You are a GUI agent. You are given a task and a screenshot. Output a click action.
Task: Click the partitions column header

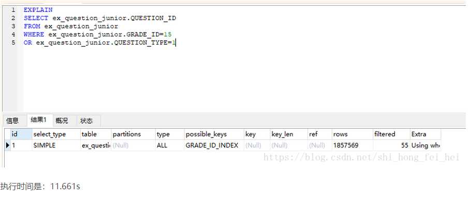click(x=133, y=134)
